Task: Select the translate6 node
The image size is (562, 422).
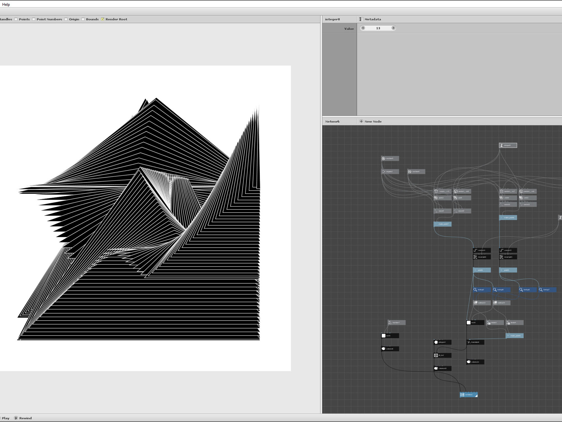Action: (475, 342)
